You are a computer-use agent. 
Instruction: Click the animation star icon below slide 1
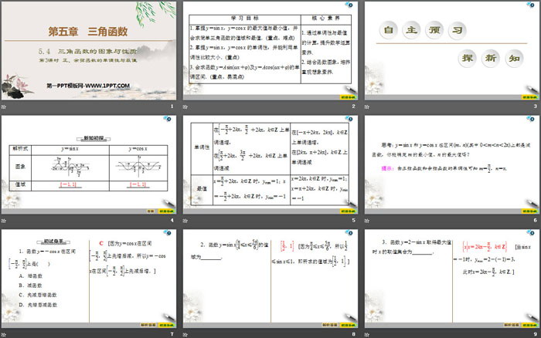[x=4, y=105]
